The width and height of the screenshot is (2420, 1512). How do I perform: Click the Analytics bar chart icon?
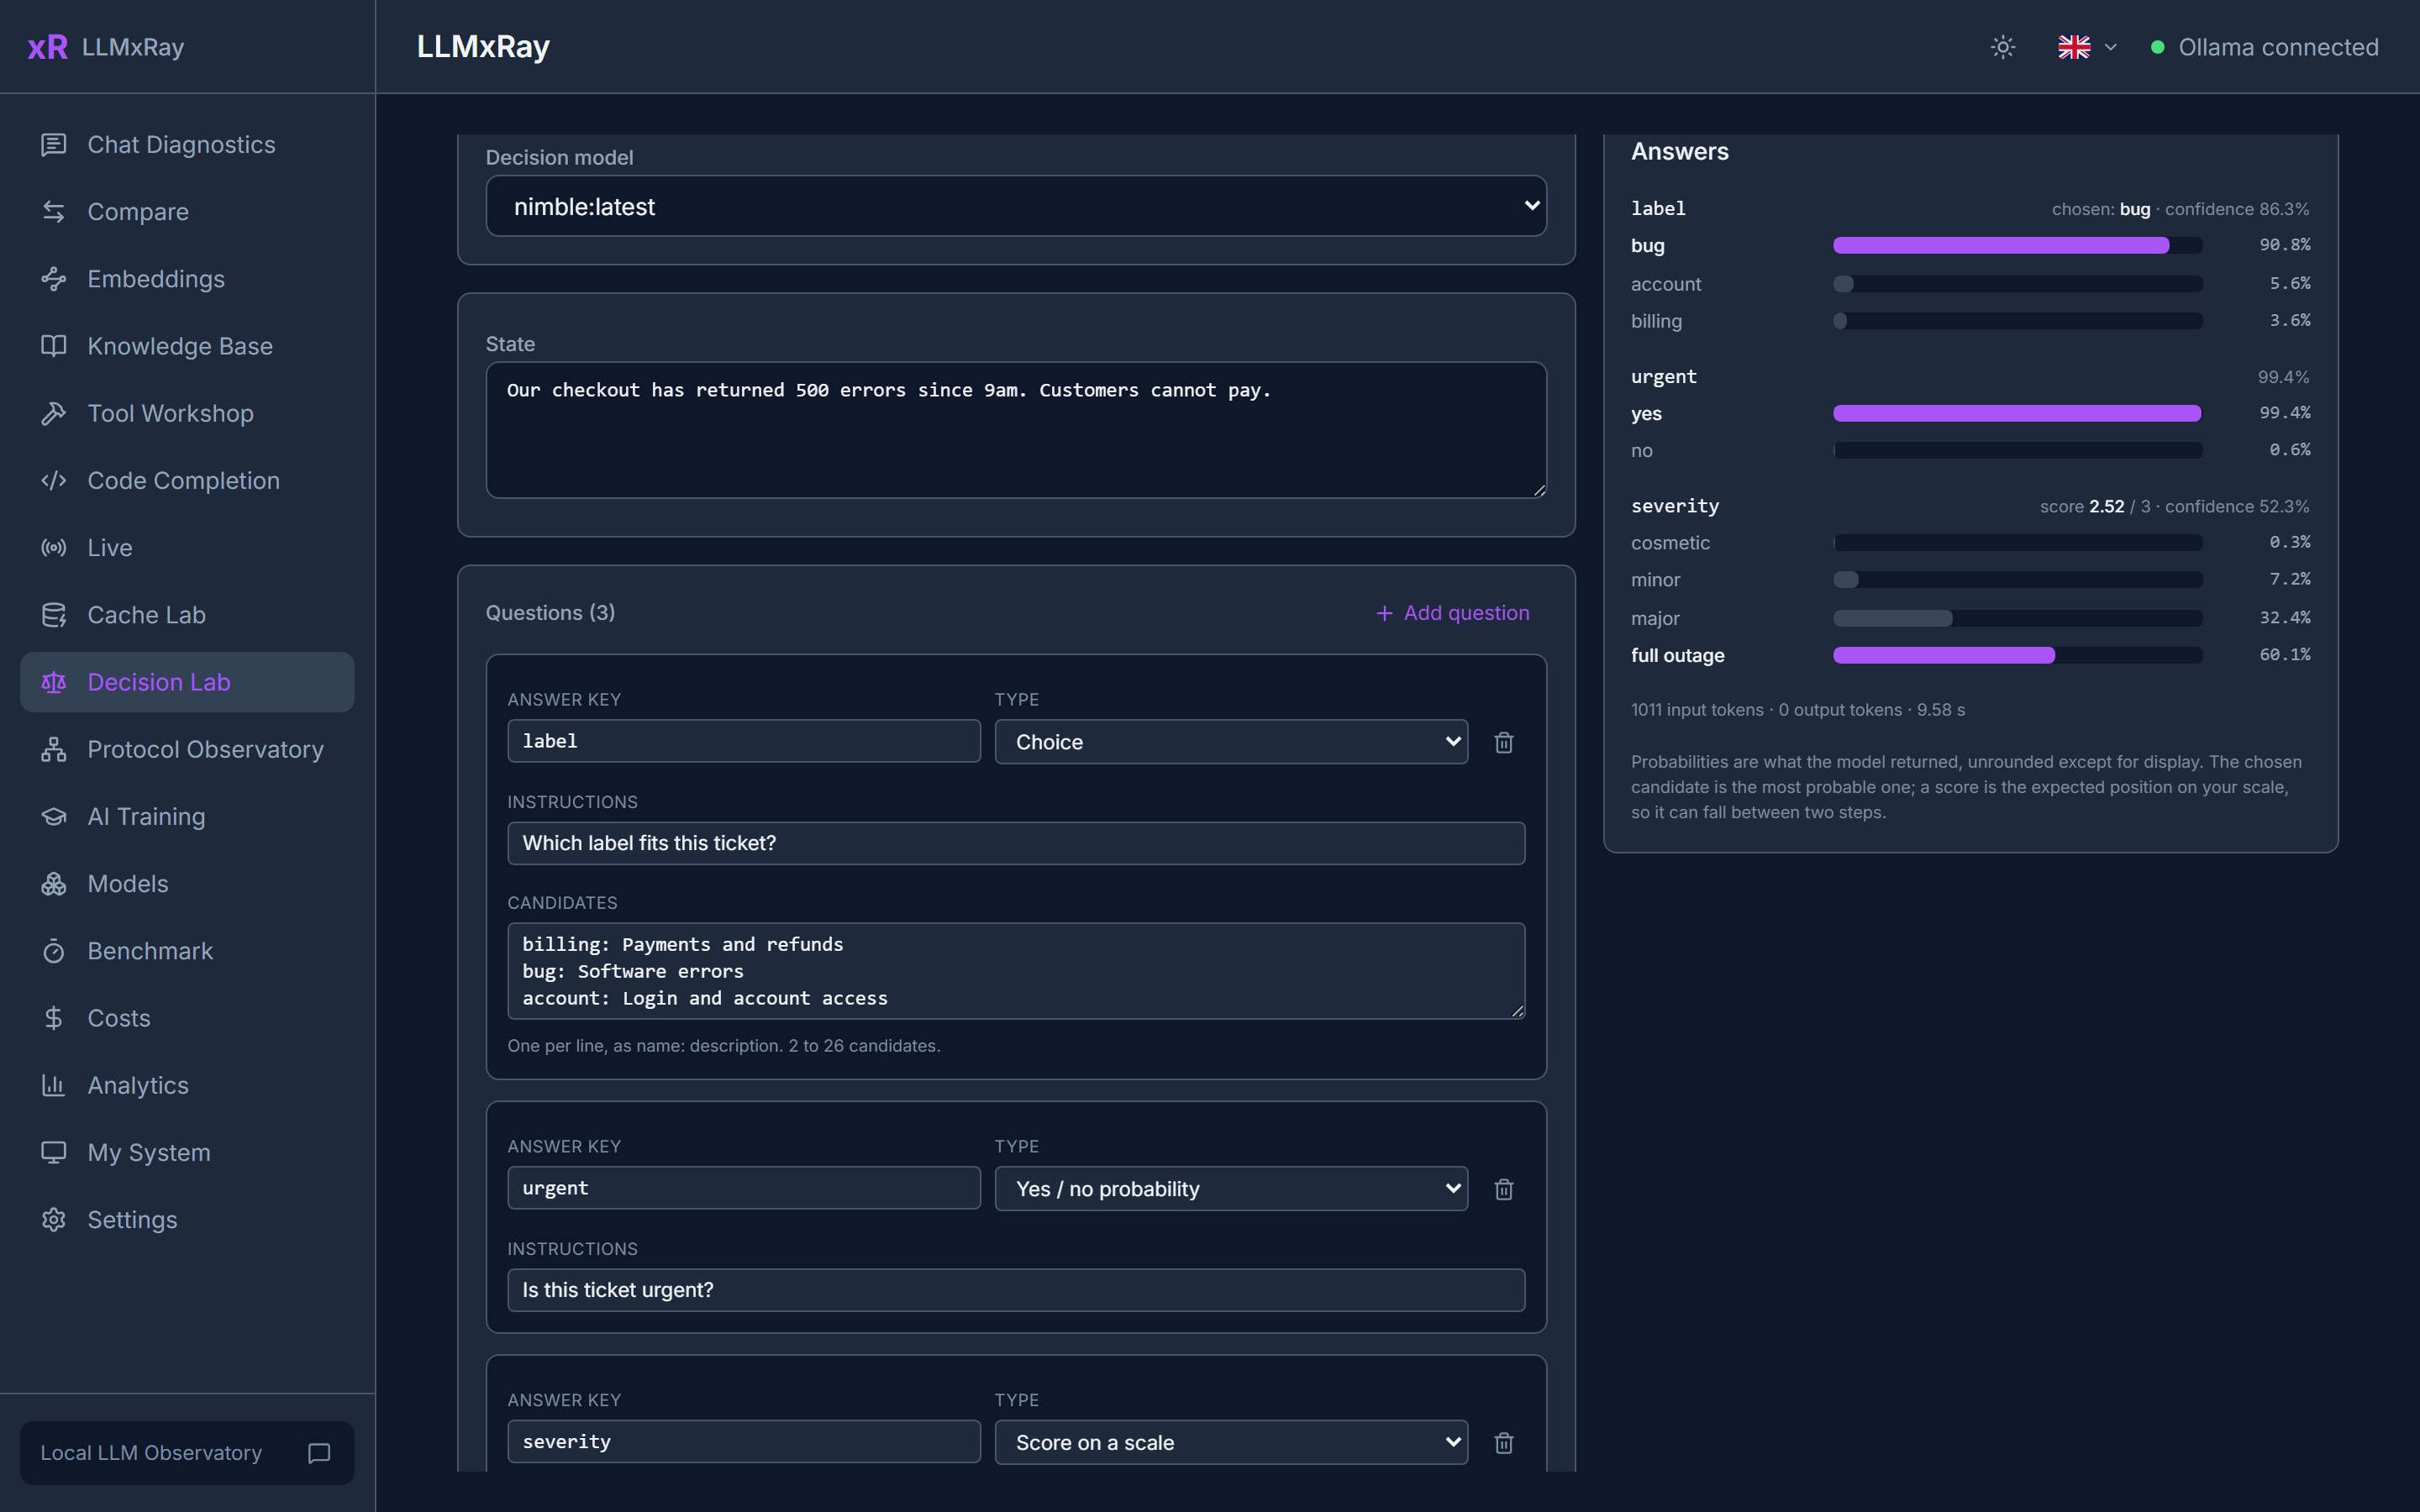(54, 1085)
